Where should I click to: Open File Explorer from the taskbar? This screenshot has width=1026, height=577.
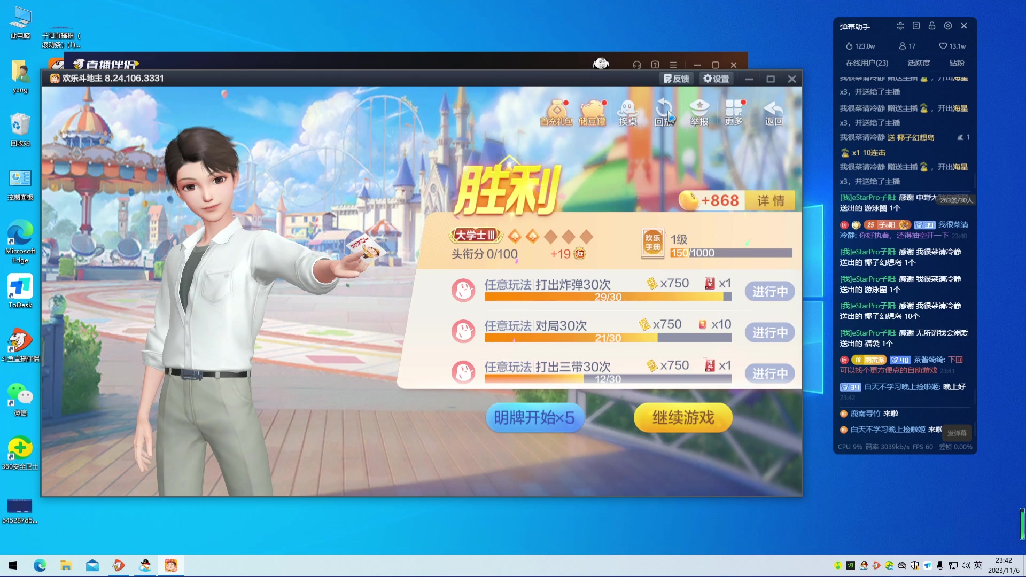coord(66,565)
